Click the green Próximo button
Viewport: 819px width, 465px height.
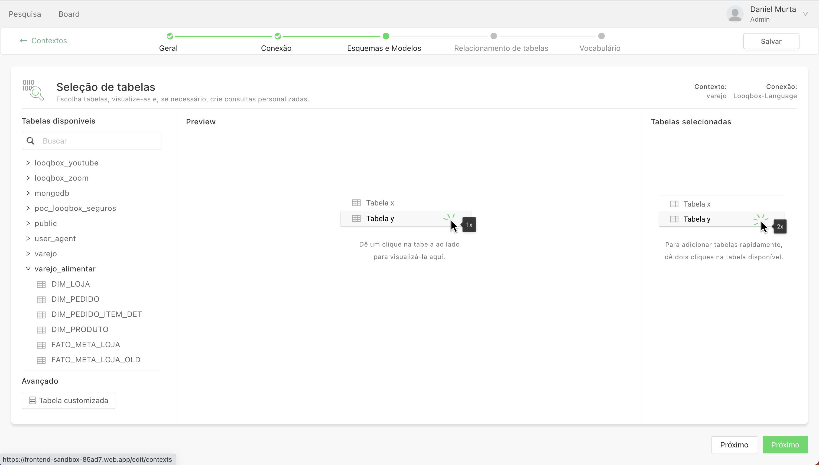tap(785, 444)
